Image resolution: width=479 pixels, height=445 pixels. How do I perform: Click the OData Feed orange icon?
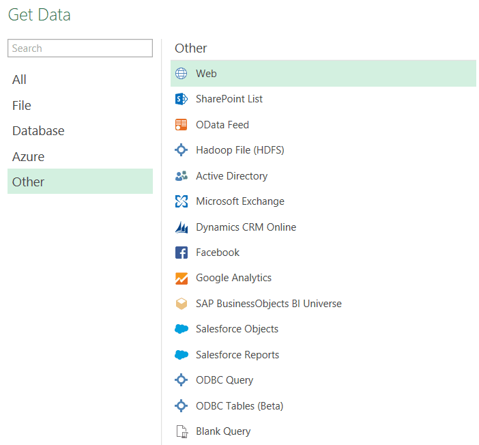(x=181, y=125)
